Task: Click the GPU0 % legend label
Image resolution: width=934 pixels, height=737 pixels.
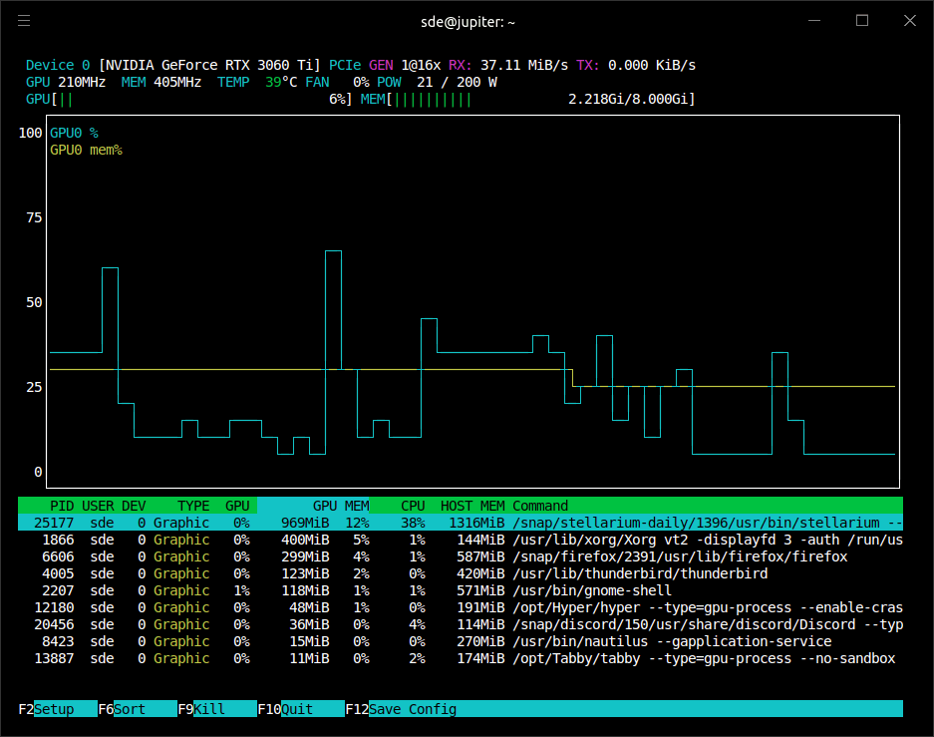Action: click(76, 132)
